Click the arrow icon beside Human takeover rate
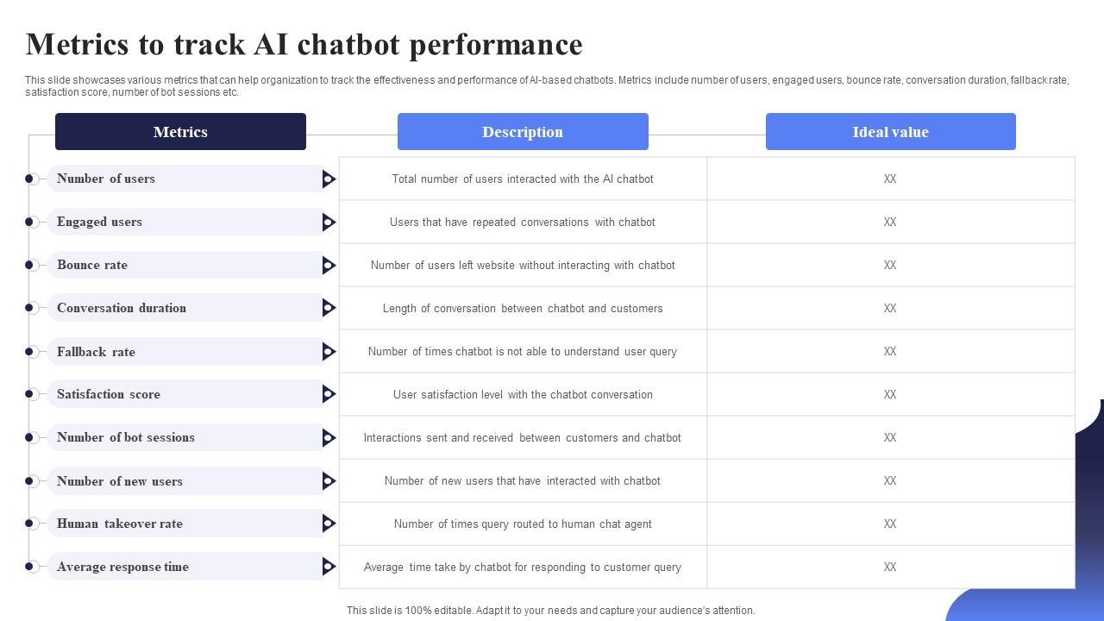This screenshot has height=621, width=1104. click(x=329, y=524)
